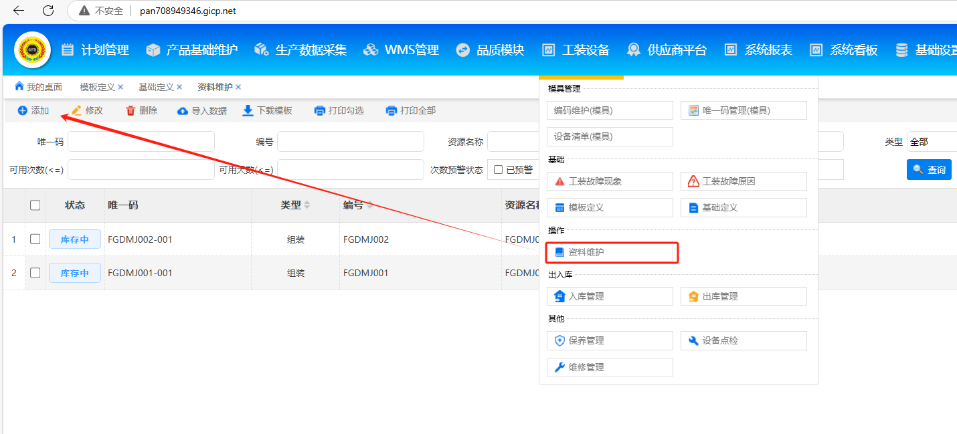Open the 品质模块 top menu
Viewport: 957px width, 434px height.
[491, 50]
